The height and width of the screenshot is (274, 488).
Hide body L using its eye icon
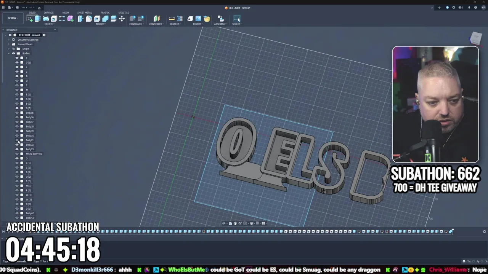click(x=17, y=67)
